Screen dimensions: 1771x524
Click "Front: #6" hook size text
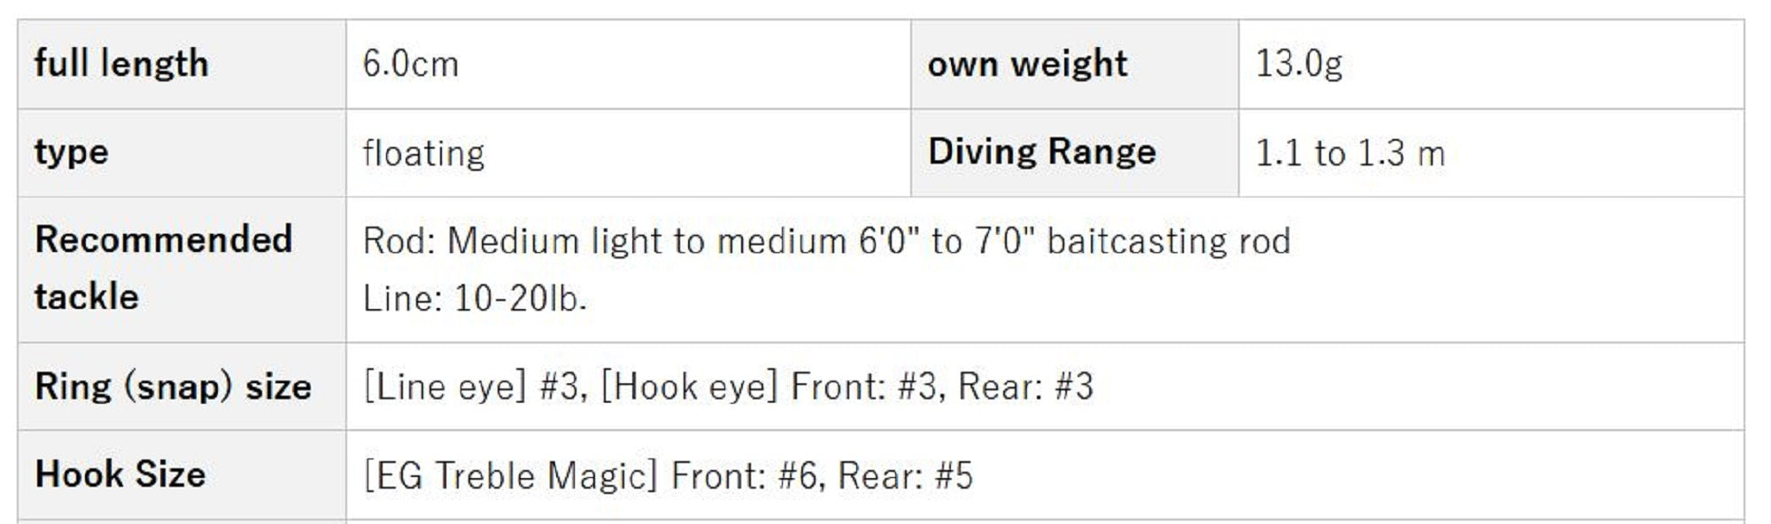pos(747,476)
